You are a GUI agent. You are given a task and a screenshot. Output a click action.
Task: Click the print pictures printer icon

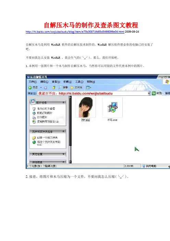(34, 117)
